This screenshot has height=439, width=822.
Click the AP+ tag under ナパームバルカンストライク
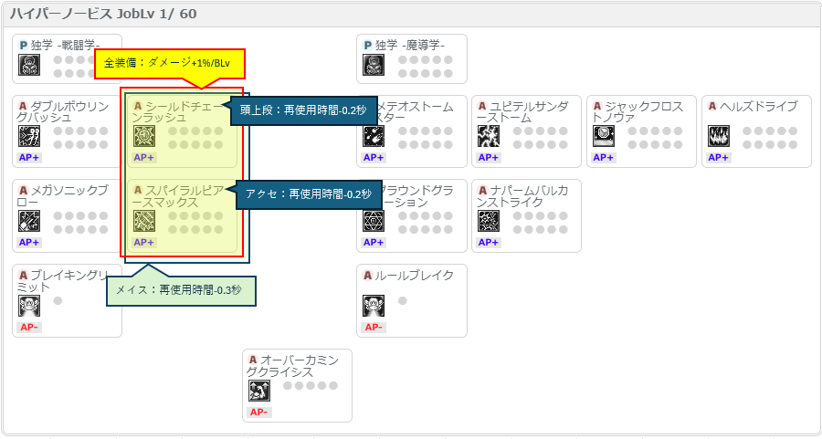pyautogui.click(x=489, y=243)
